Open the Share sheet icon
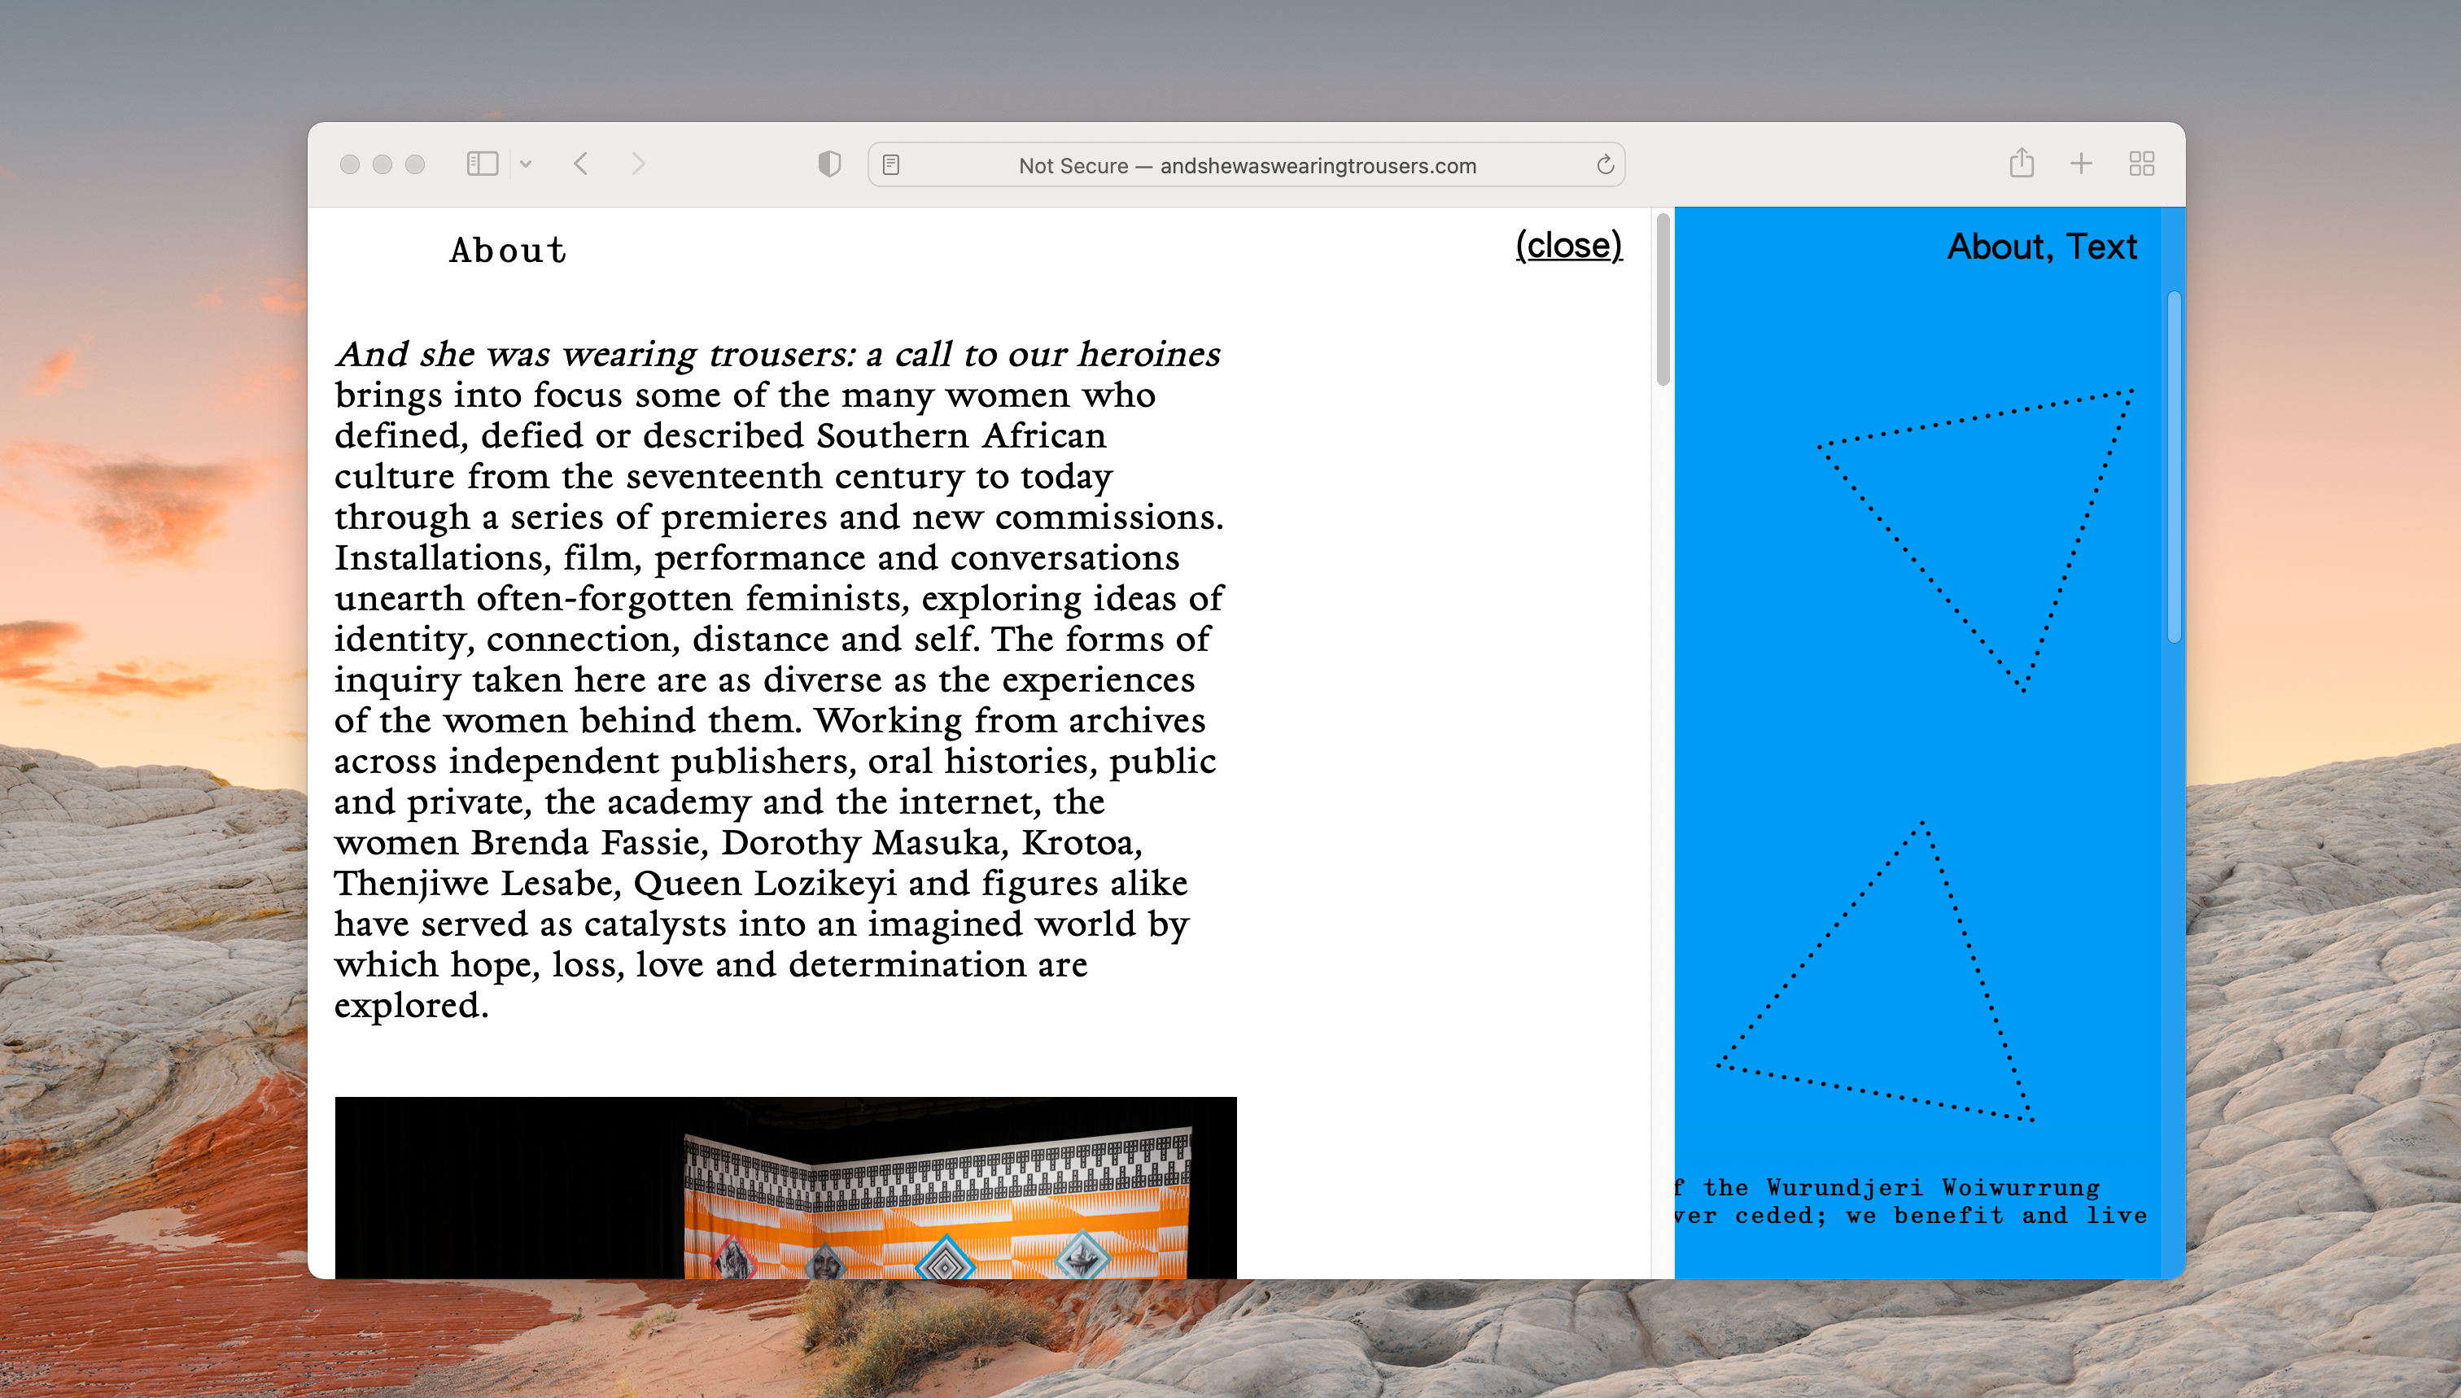Screen dimensions: 2461x1398 (x=2022, y=164)
